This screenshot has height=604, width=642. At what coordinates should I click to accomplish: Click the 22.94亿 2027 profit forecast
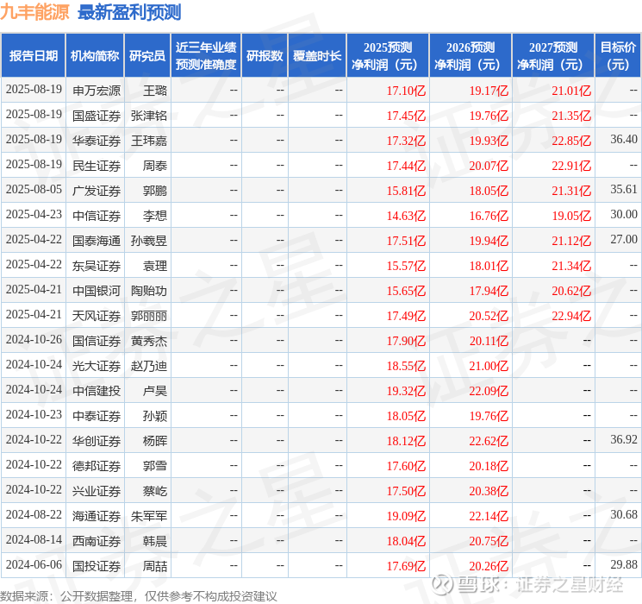point(571,316)
